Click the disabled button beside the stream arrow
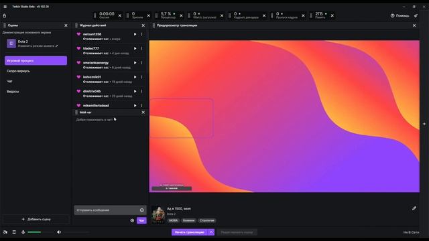 [x=237, y=232]
